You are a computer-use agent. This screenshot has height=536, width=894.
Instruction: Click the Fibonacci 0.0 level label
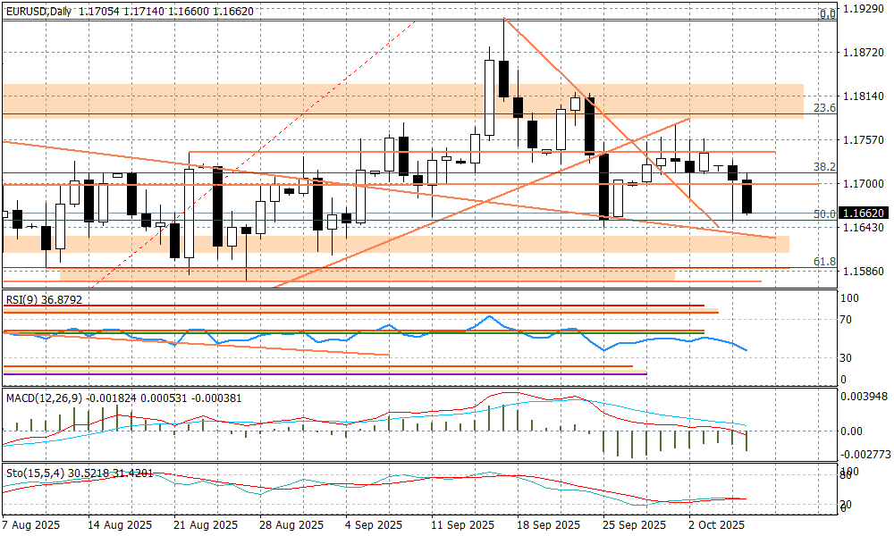click(x=828, y=14)
